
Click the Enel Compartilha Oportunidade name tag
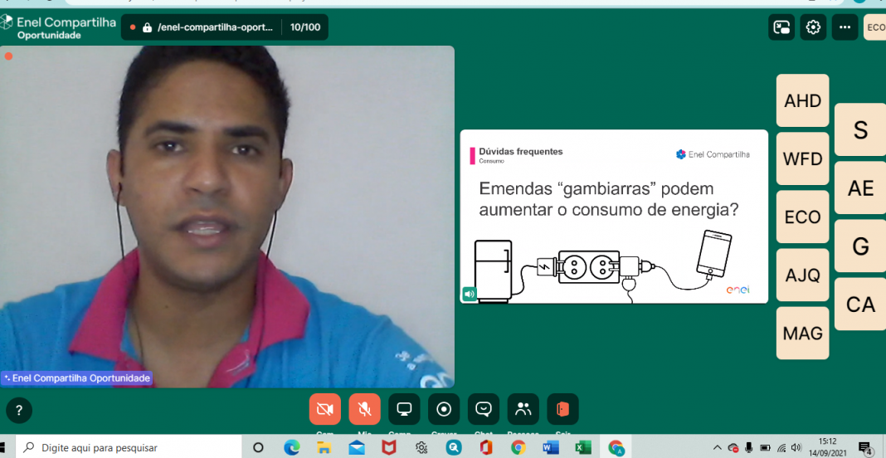click(77, 378)
